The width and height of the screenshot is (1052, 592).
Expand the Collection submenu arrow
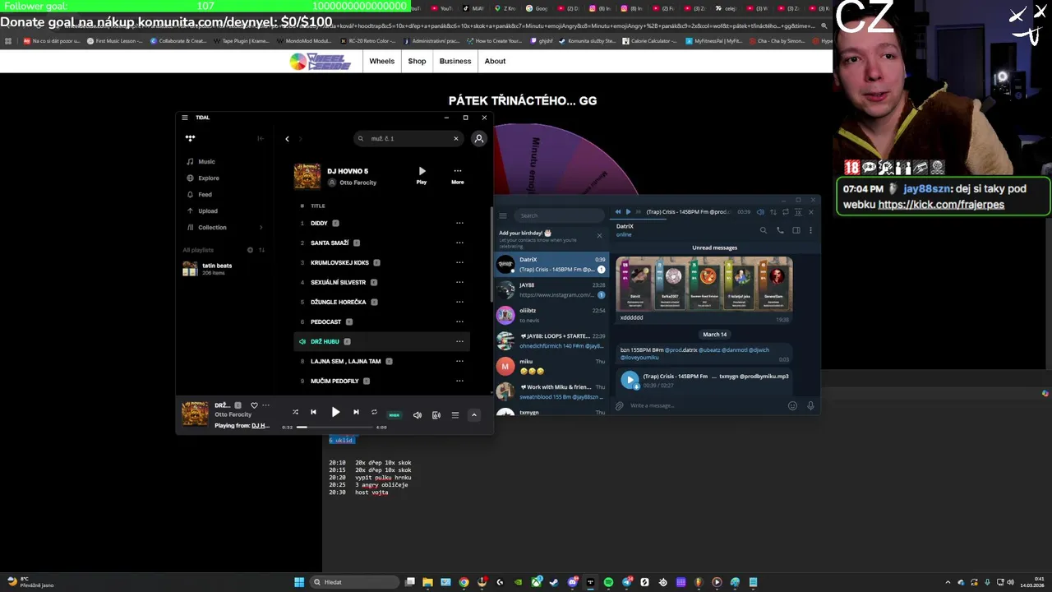261,227
